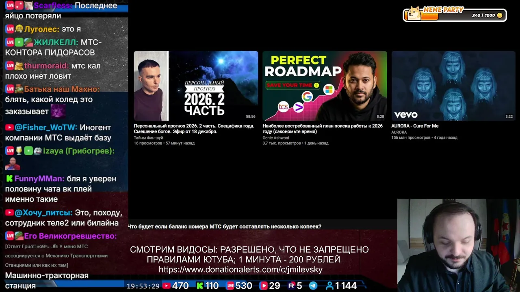Click the emote sticker below izaya's name
Image resolution: width=520 pixels, height=292 pixels.
(x=12, y=163)
